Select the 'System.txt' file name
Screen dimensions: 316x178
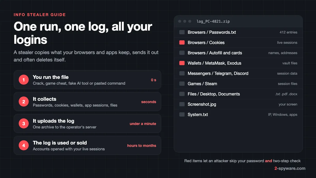[198, 114]
